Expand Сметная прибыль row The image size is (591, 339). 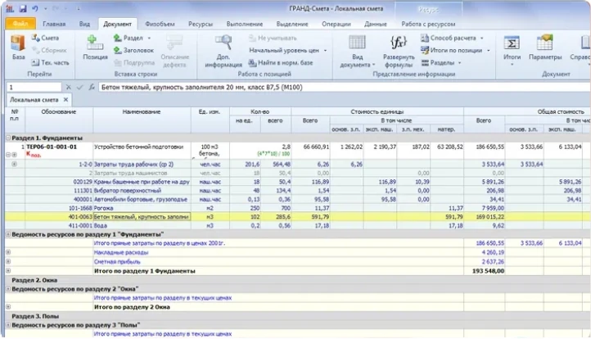(x=8, y=261)
